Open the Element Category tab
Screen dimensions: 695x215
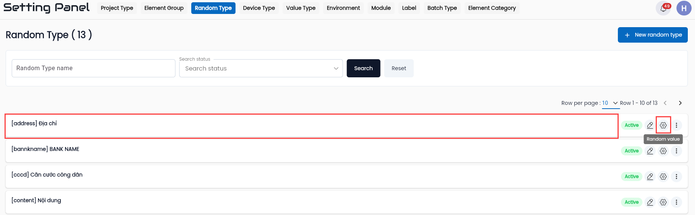pyautogui.click(x=492, y=8)
